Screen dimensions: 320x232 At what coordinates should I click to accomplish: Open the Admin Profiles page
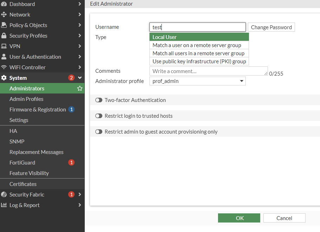26,99
